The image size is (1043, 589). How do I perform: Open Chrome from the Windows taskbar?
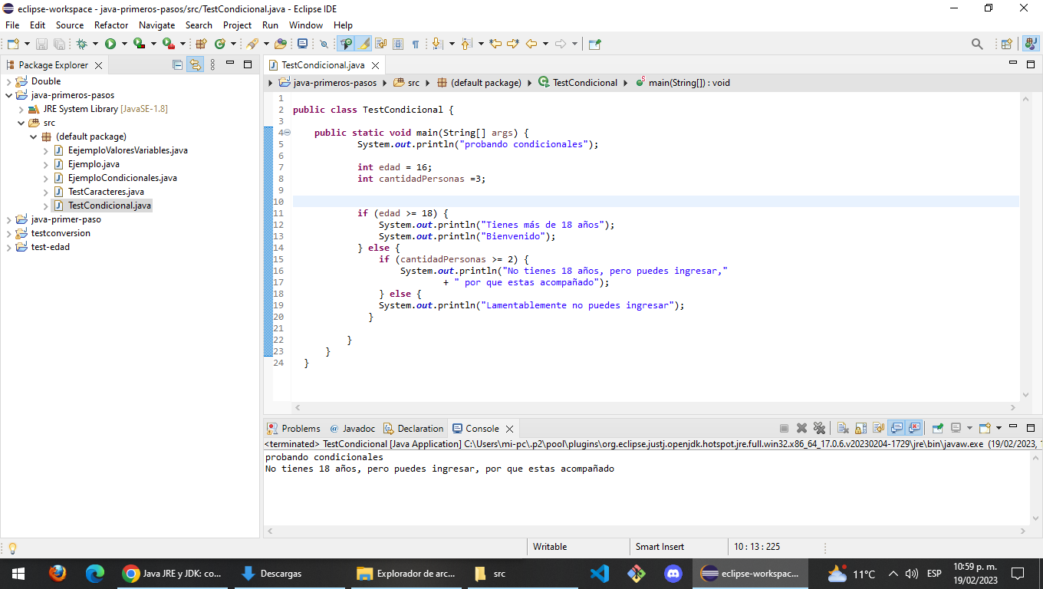pos(172,573)
